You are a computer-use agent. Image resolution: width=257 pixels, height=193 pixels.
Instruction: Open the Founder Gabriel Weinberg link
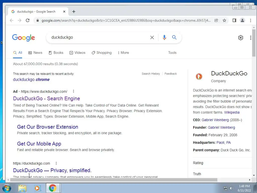point(221,127)
